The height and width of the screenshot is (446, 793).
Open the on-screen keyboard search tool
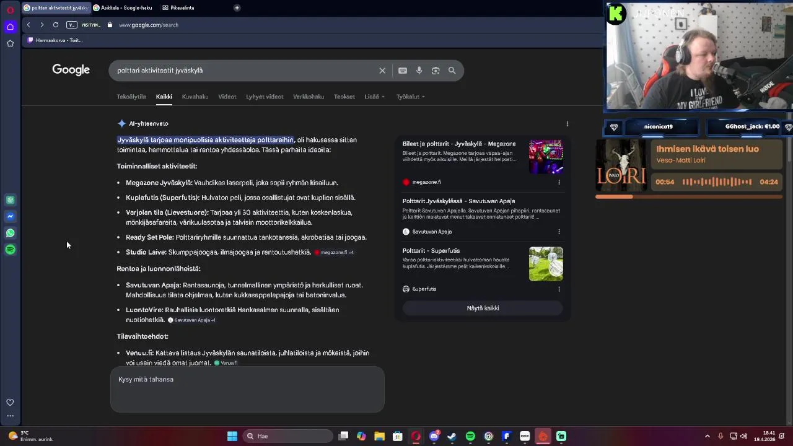[403, 71]
